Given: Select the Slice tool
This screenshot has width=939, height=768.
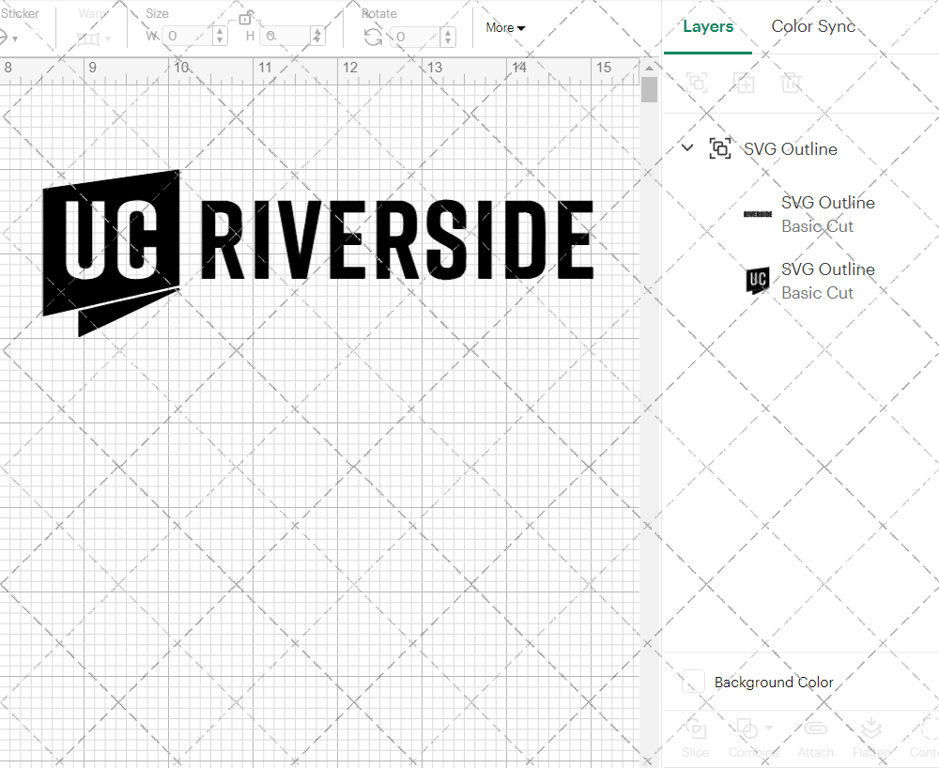Looking at the screenshot, I should (x=695, y=735).
